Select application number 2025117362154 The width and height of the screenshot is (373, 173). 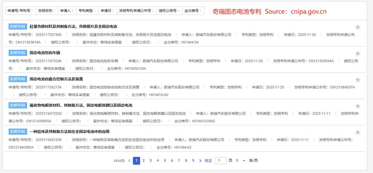point(48,87)
